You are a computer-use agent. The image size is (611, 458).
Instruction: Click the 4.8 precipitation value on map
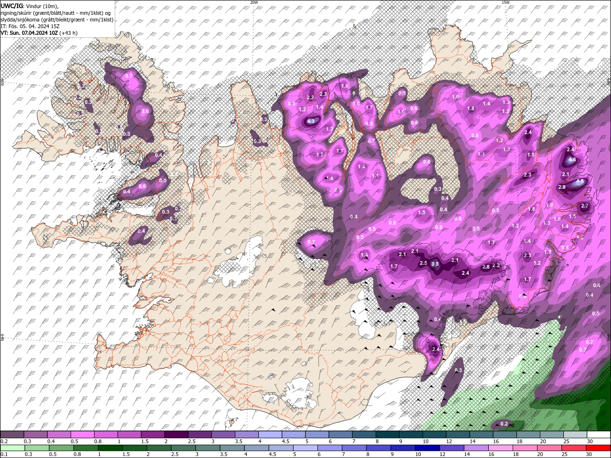point(580,181)
